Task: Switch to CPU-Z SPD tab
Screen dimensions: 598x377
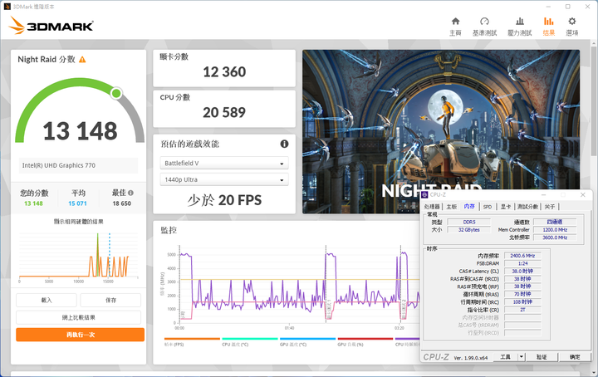Action: pyautogui.click(x=488, y=207)
